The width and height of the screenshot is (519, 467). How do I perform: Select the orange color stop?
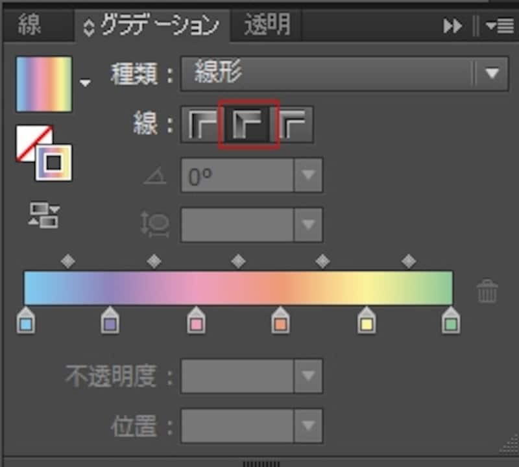281,320
